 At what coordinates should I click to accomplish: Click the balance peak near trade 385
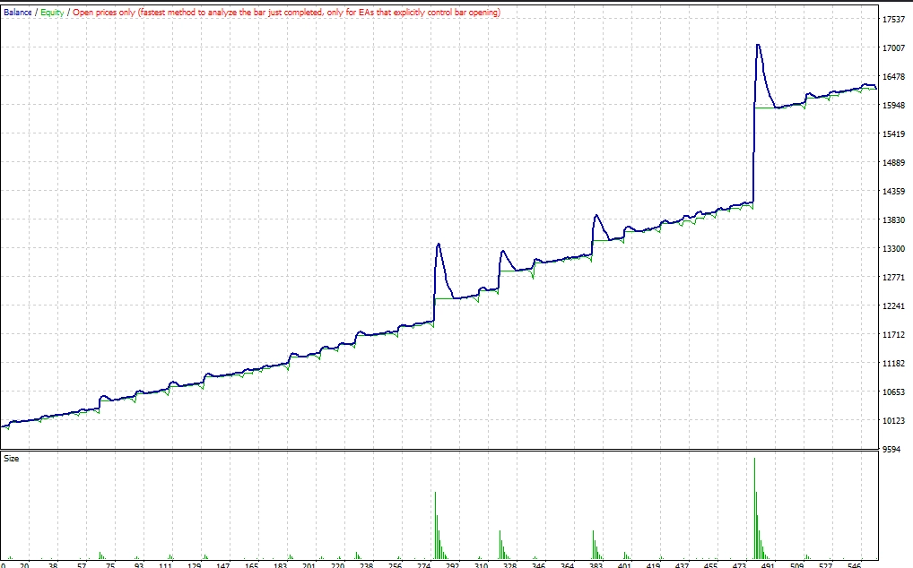pyautogui.click(x=596, y=216)
